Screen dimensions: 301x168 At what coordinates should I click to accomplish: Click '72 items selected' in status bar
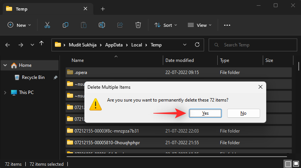click(47, 164)
